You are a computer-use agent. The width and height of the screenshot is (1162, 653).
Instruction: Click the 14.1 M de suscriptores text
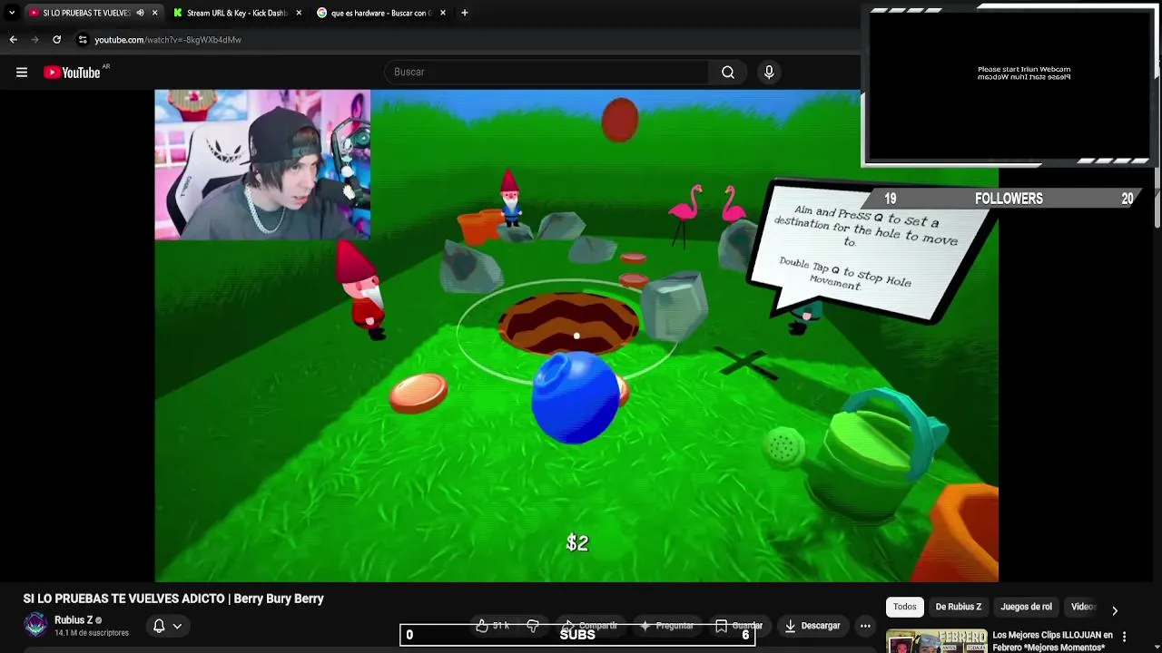point(92,633)
